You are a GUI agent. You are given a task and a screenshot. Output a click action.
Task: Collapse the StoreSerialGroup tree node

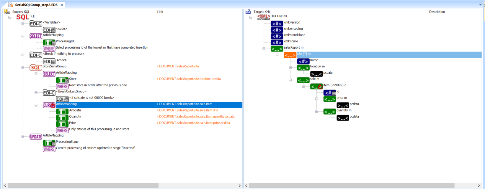tap(23, 67)
